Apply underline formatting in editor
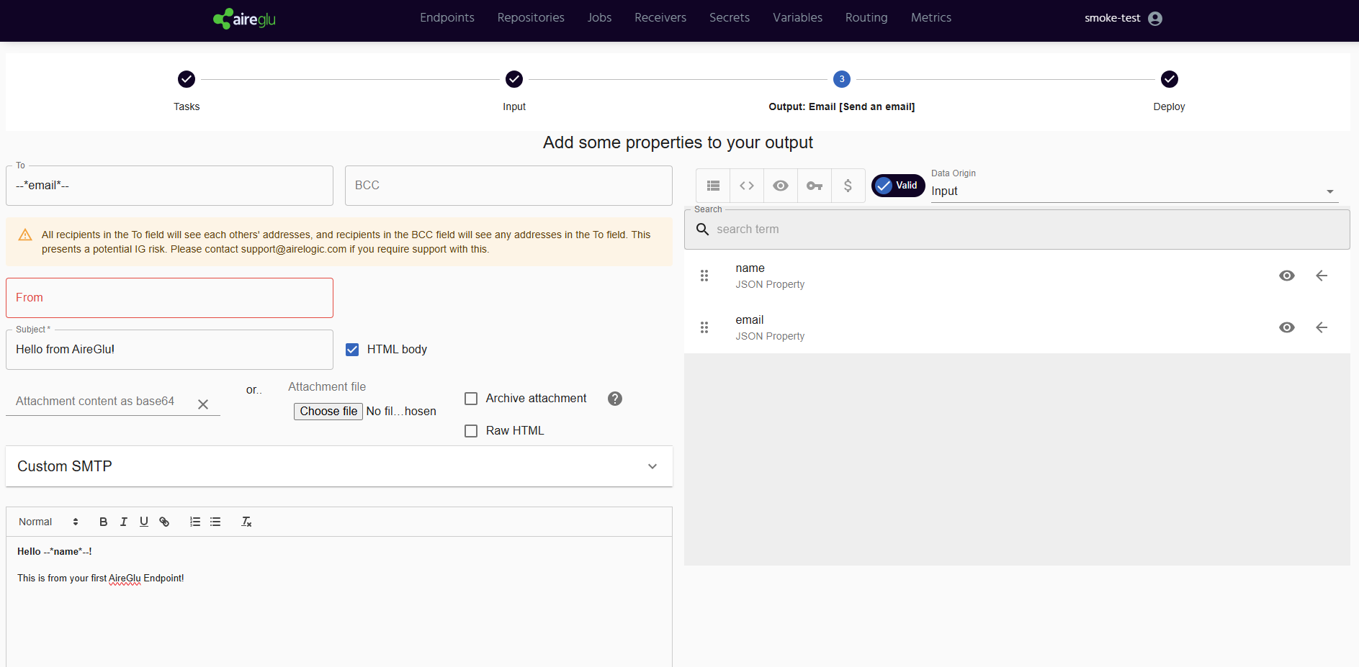The height and width of the screenshot is (667, 1359). pos(144,522)
